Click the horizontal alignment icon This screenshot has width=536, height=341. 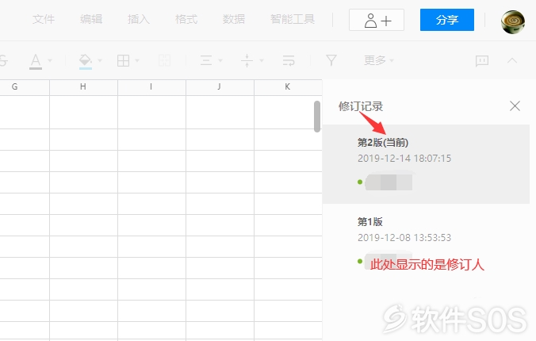[x=206, y=61]
